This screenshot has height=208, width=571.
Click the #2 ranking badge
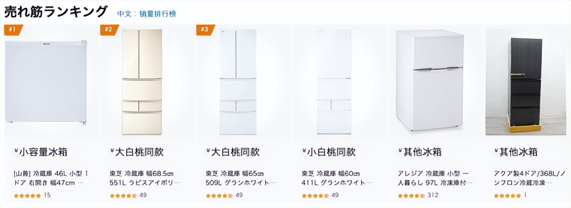(108, 29)
